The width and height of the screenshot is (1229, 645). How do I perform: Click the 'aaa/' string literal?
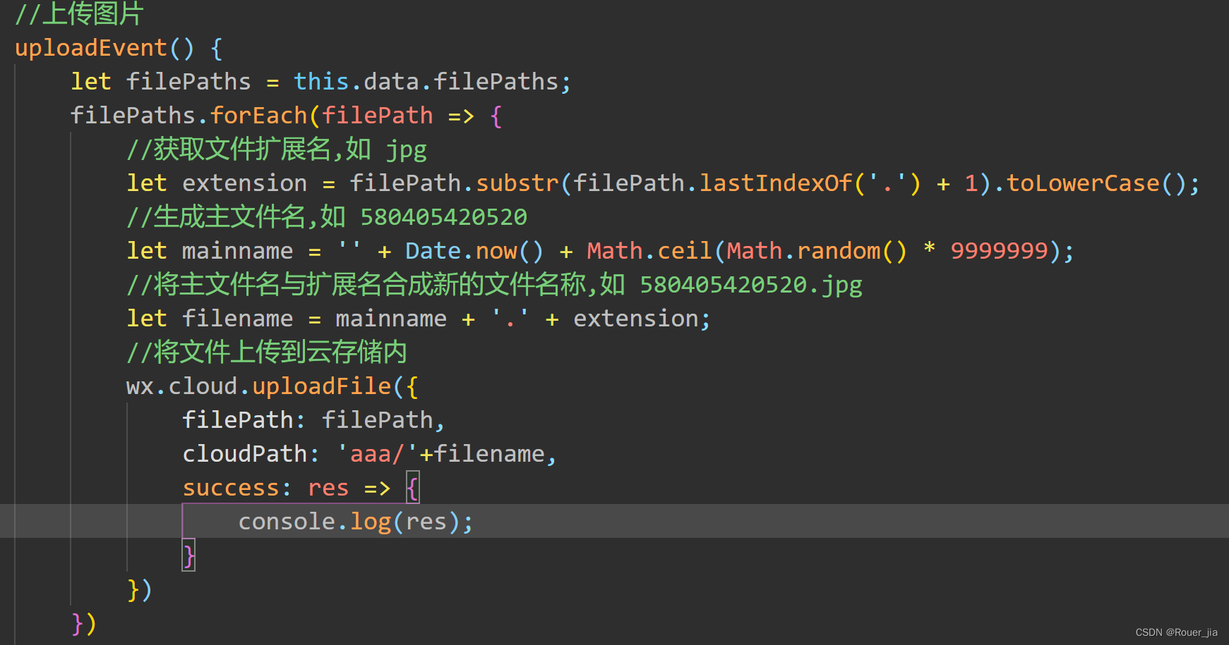point(377,454)
